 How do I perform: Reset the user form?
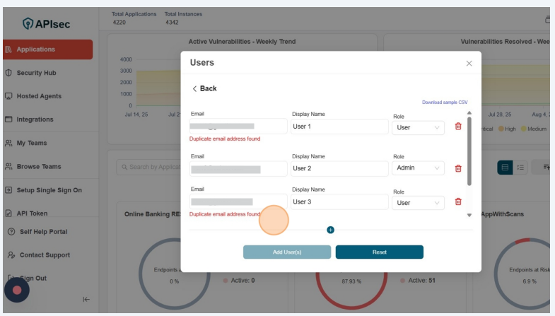tap(379, 252)
